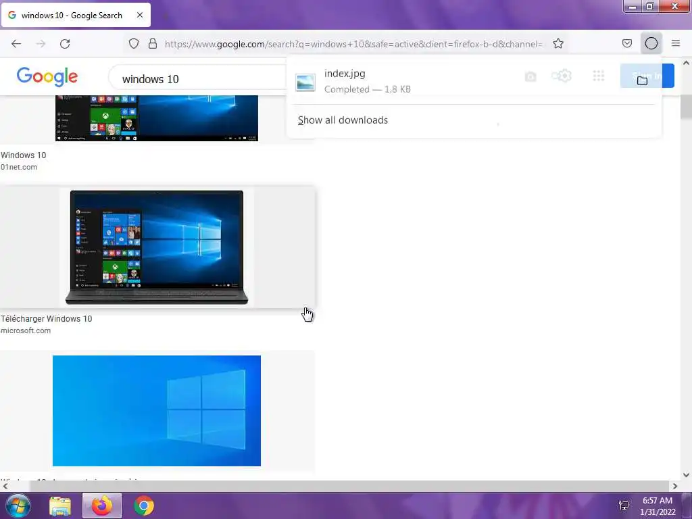Viewport: 692px width, 519px height.
Task: Click the 01net.com source link
Action: point(19,168)
